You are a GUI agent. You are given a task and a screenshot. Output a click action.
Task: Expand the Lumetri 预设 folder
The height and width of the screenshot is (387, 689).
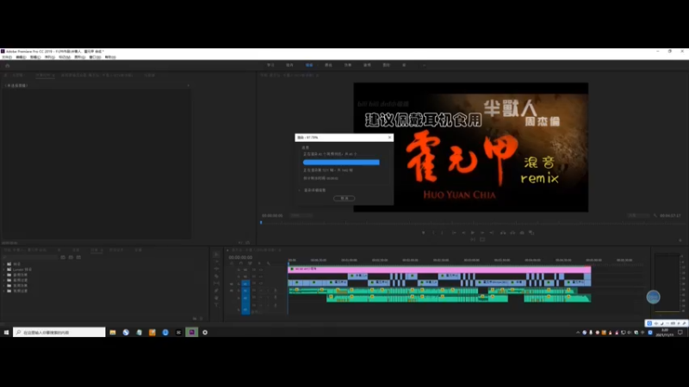[4, 269]
